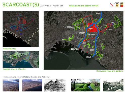Image resolution: width=126 pixels, height=94 pixels.
Task: Select the first aerial city photo
Action: [x=11, y=85]
